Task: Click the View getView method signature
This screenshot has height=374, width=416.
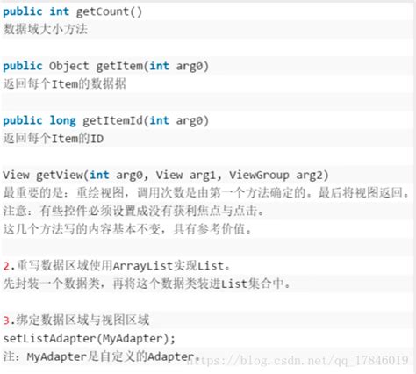Action: (166, 175)
